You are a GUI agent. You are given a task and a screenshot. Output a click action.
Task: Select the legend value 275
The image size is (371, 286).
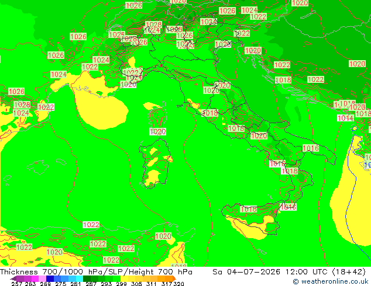point(61,284)
